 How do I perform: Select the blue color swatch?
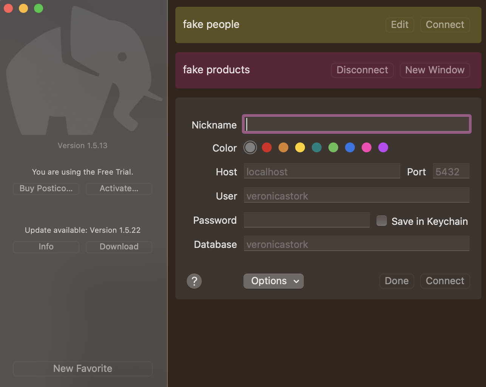350,147
